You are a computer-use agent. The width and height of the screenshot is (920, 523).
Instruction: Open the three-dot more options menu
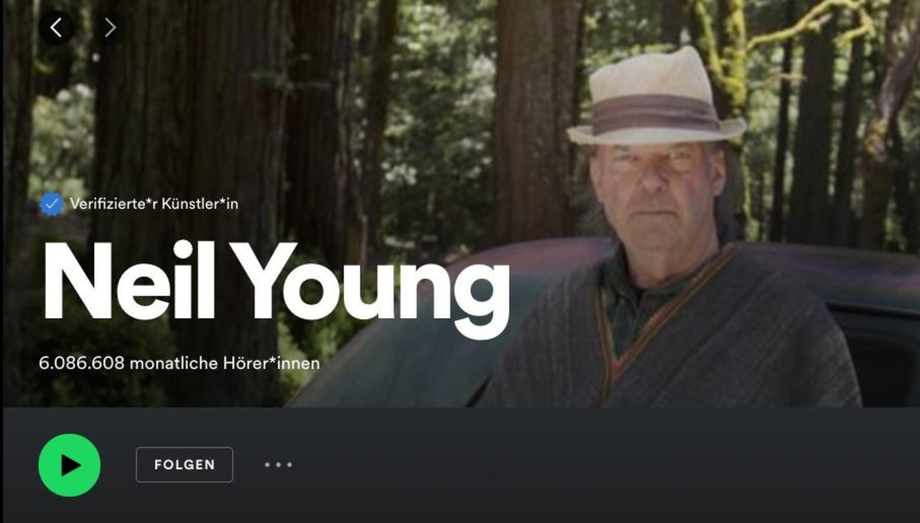[279, 465]
